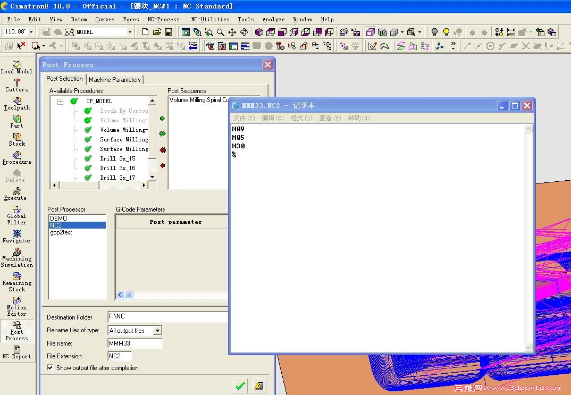
Task: Remove procedure with single red arrow
Action: tap(162, 166)
